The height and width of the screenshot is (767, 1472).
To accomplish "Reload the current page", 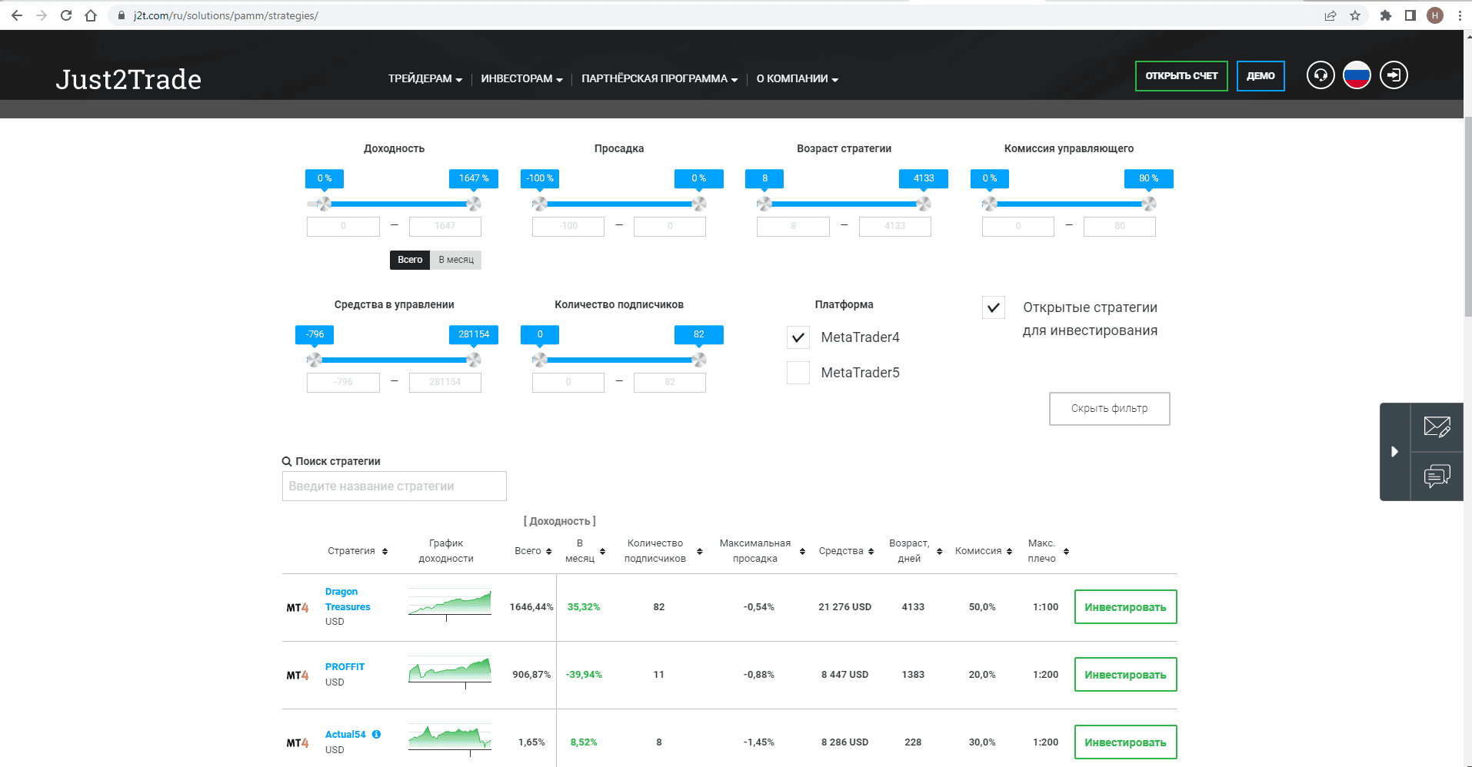I will [66, 15].
